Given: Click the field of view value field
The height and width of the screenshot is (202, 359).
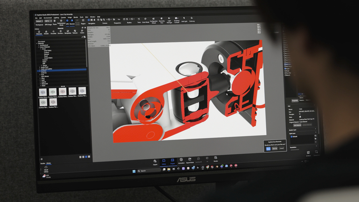Looking at the screenshot, I should [119, 20].
